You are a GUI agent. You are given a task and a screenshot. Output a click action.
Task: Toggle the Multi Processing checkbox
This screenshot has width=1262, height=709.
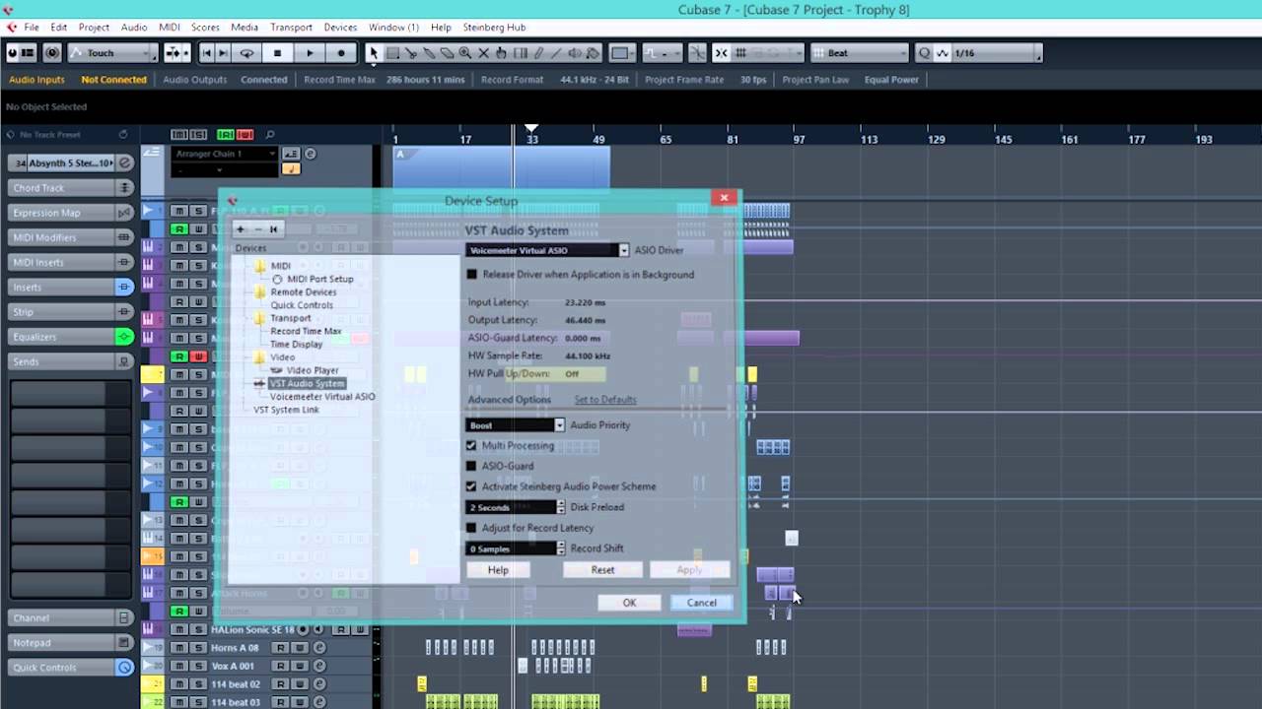coord(471,446)
